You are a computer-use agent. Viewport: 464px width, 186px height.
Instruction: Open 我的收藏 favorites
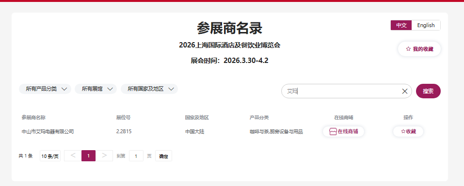tap(419, 49)
